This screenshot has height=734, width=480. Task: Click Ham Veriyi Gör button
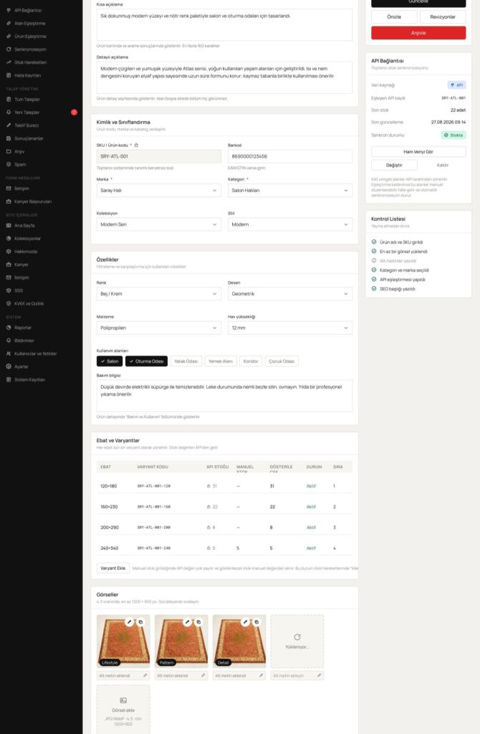418,152
